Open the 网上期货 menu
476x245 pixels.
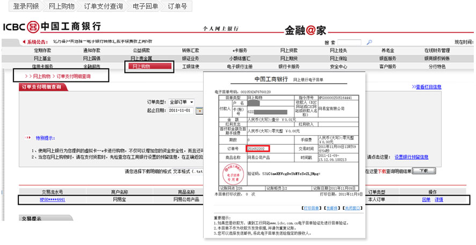tap(289, 58)
